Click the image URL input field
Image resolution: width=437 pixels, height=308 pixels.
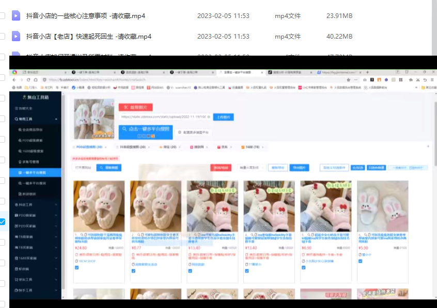pos(164,117)
